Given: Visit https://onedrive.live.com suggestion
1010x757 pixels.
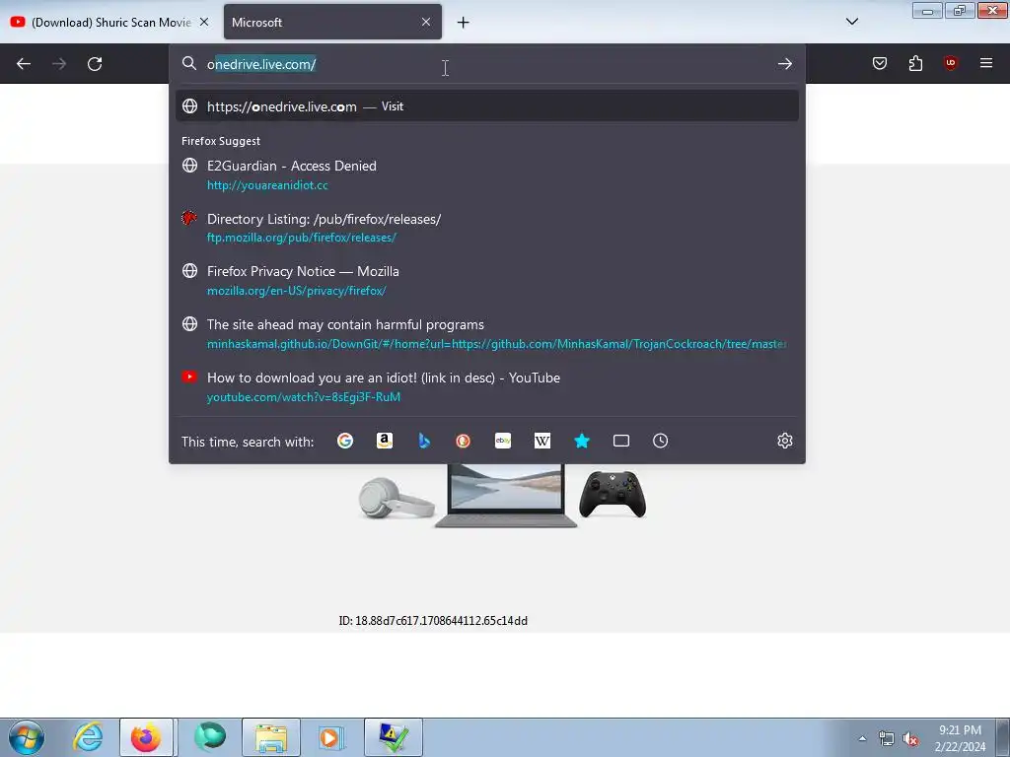Looking at the screenshot, I should pyautogui.click(x=487, y=106).
